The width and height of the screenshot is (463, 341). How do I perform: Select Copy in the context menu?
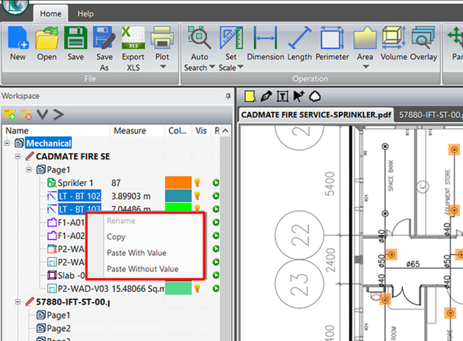coord(116,237)
